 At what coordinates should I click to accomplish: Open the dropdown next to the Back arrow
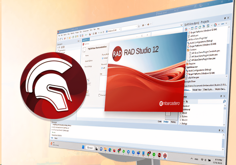point(145,25)
